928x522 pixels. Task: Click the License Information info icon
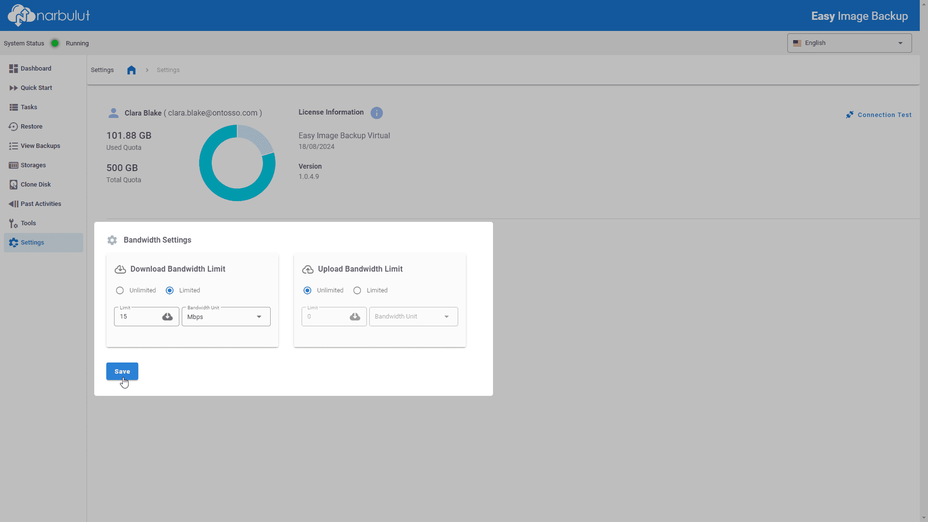pyautogui.click(x=377, y=113)
